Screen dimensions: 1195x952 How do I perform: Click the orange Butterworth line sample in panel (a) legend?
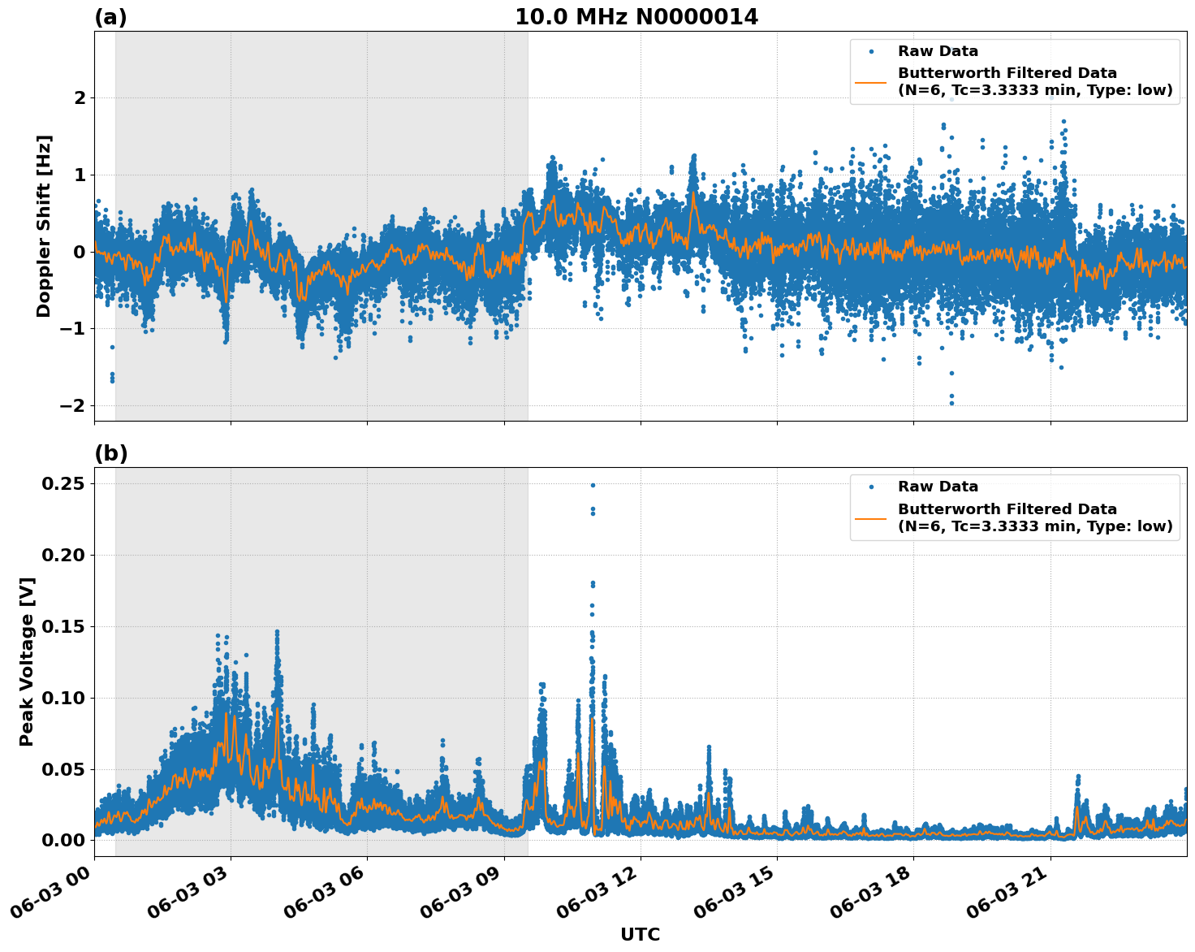873,81
